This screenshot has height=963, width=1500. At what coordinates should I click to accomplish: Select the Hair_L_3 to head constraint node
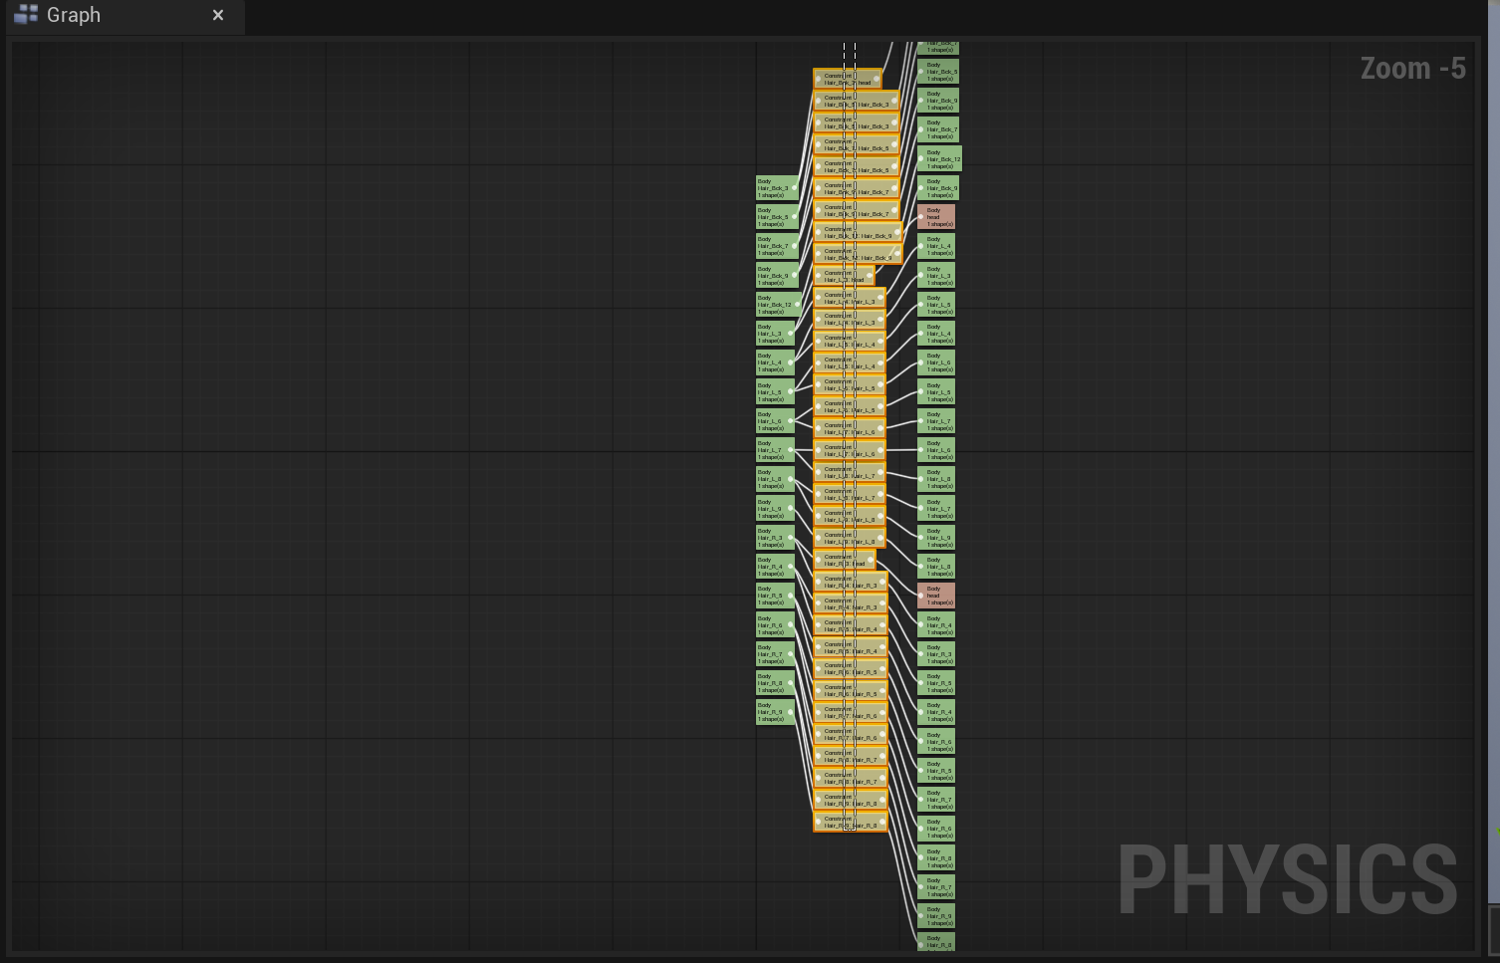844,276
